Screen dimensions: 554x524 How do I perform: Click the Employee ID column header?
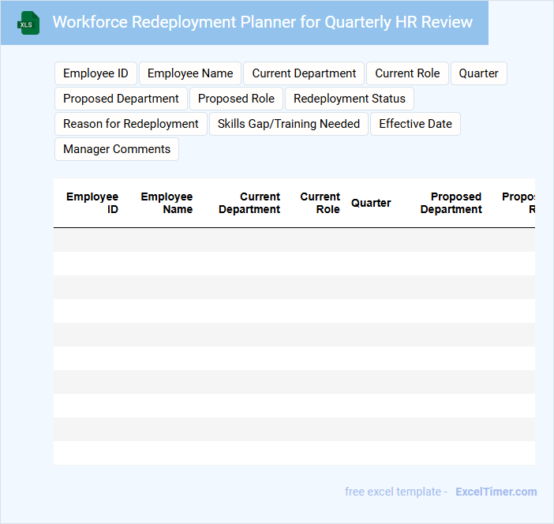[x=92, y=203]
